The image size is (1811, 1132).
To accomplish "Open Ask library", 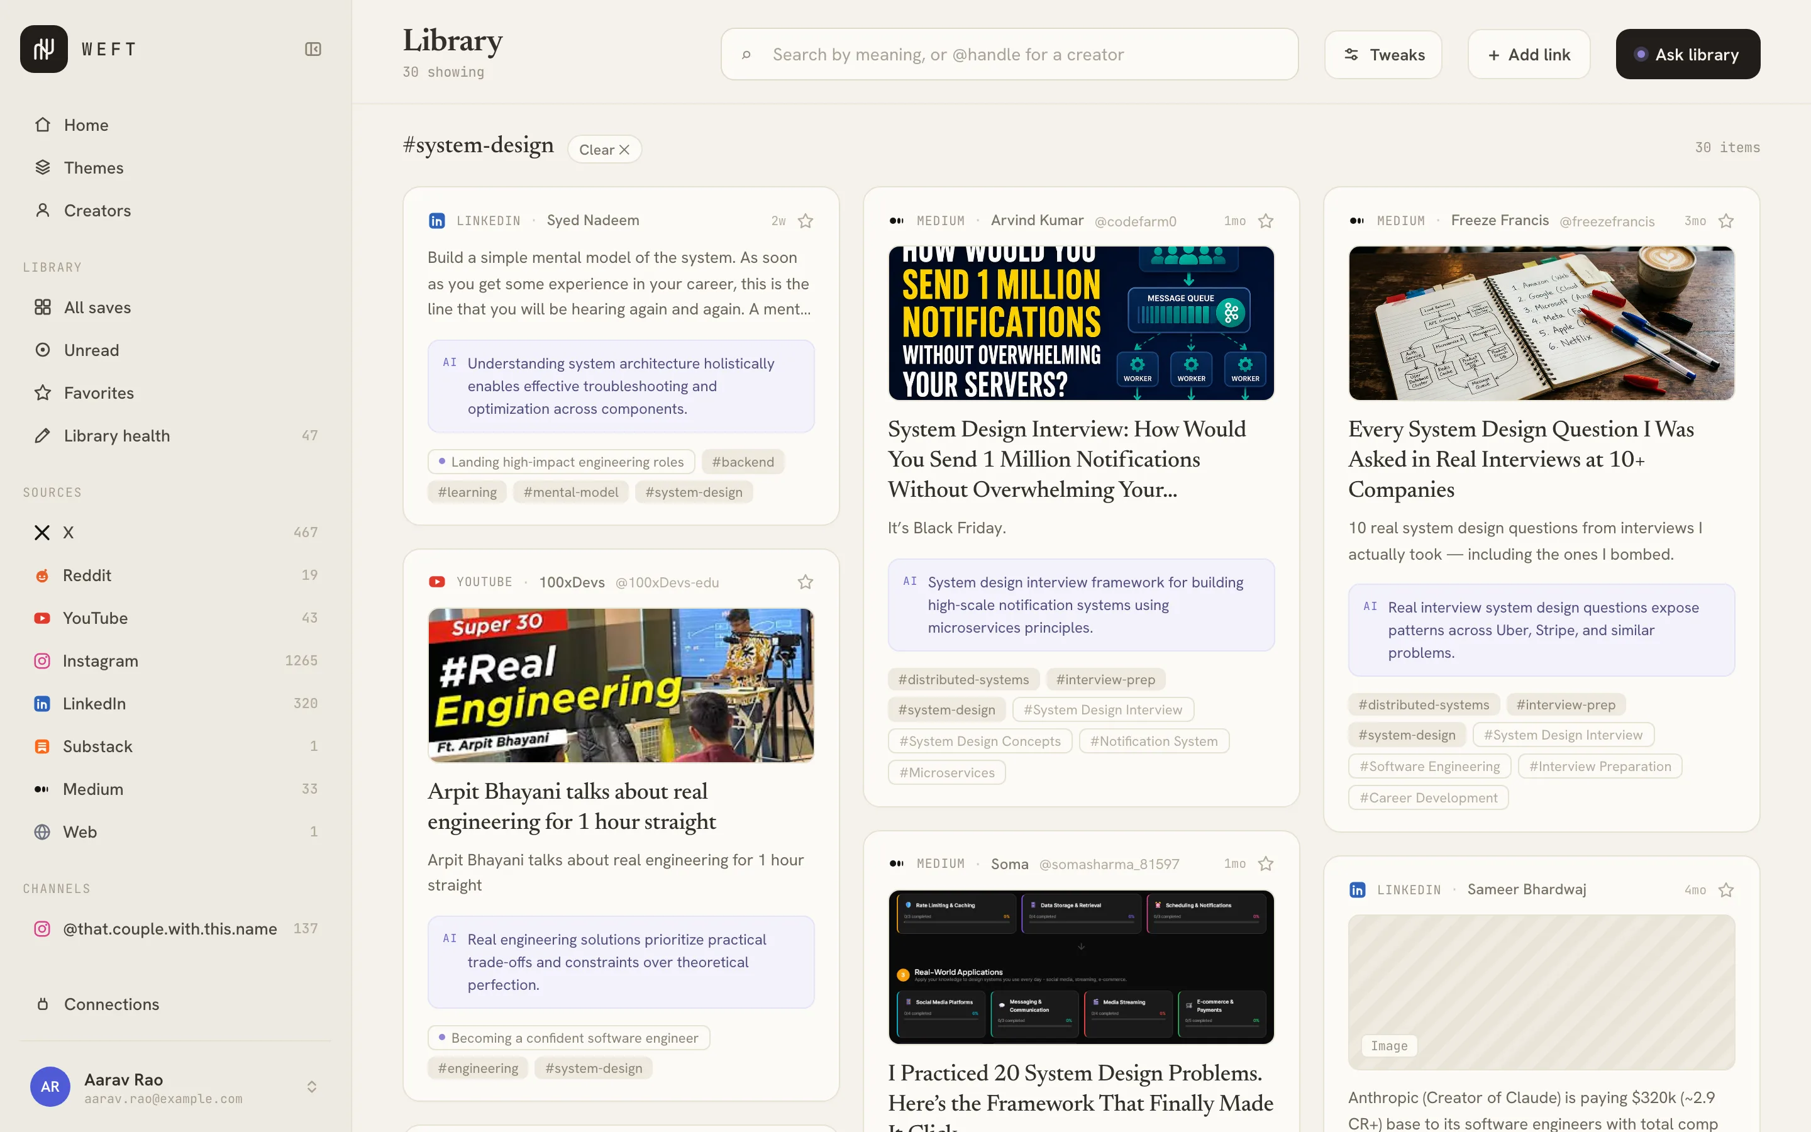I will pyautogui.click(x=1688, y=54).
